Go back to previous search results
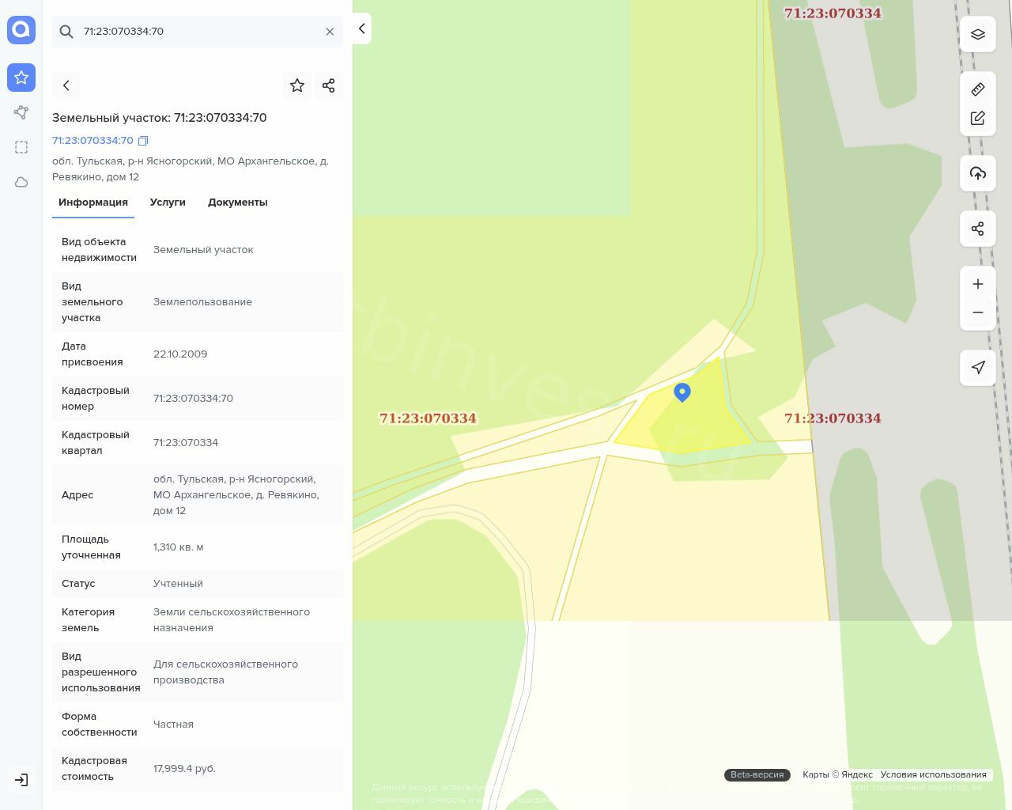This screenshot has height=810, width=1012. coord(66,85)
